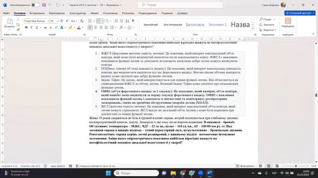Switch to the Конструктор tab
This screenshot has width=318, height=178.
point(78,13)
